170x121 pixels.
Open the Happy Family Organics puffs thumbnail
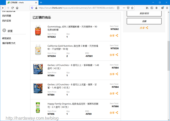tap(38, 108)
